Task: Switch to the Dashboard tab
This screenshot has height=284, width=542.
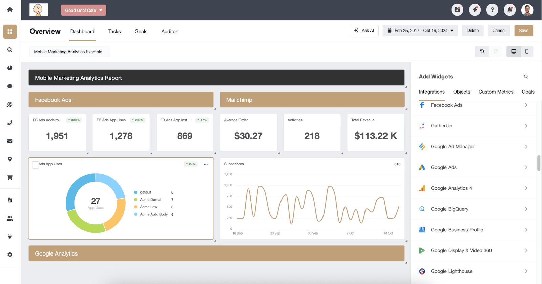Action: tap(82, 31)
